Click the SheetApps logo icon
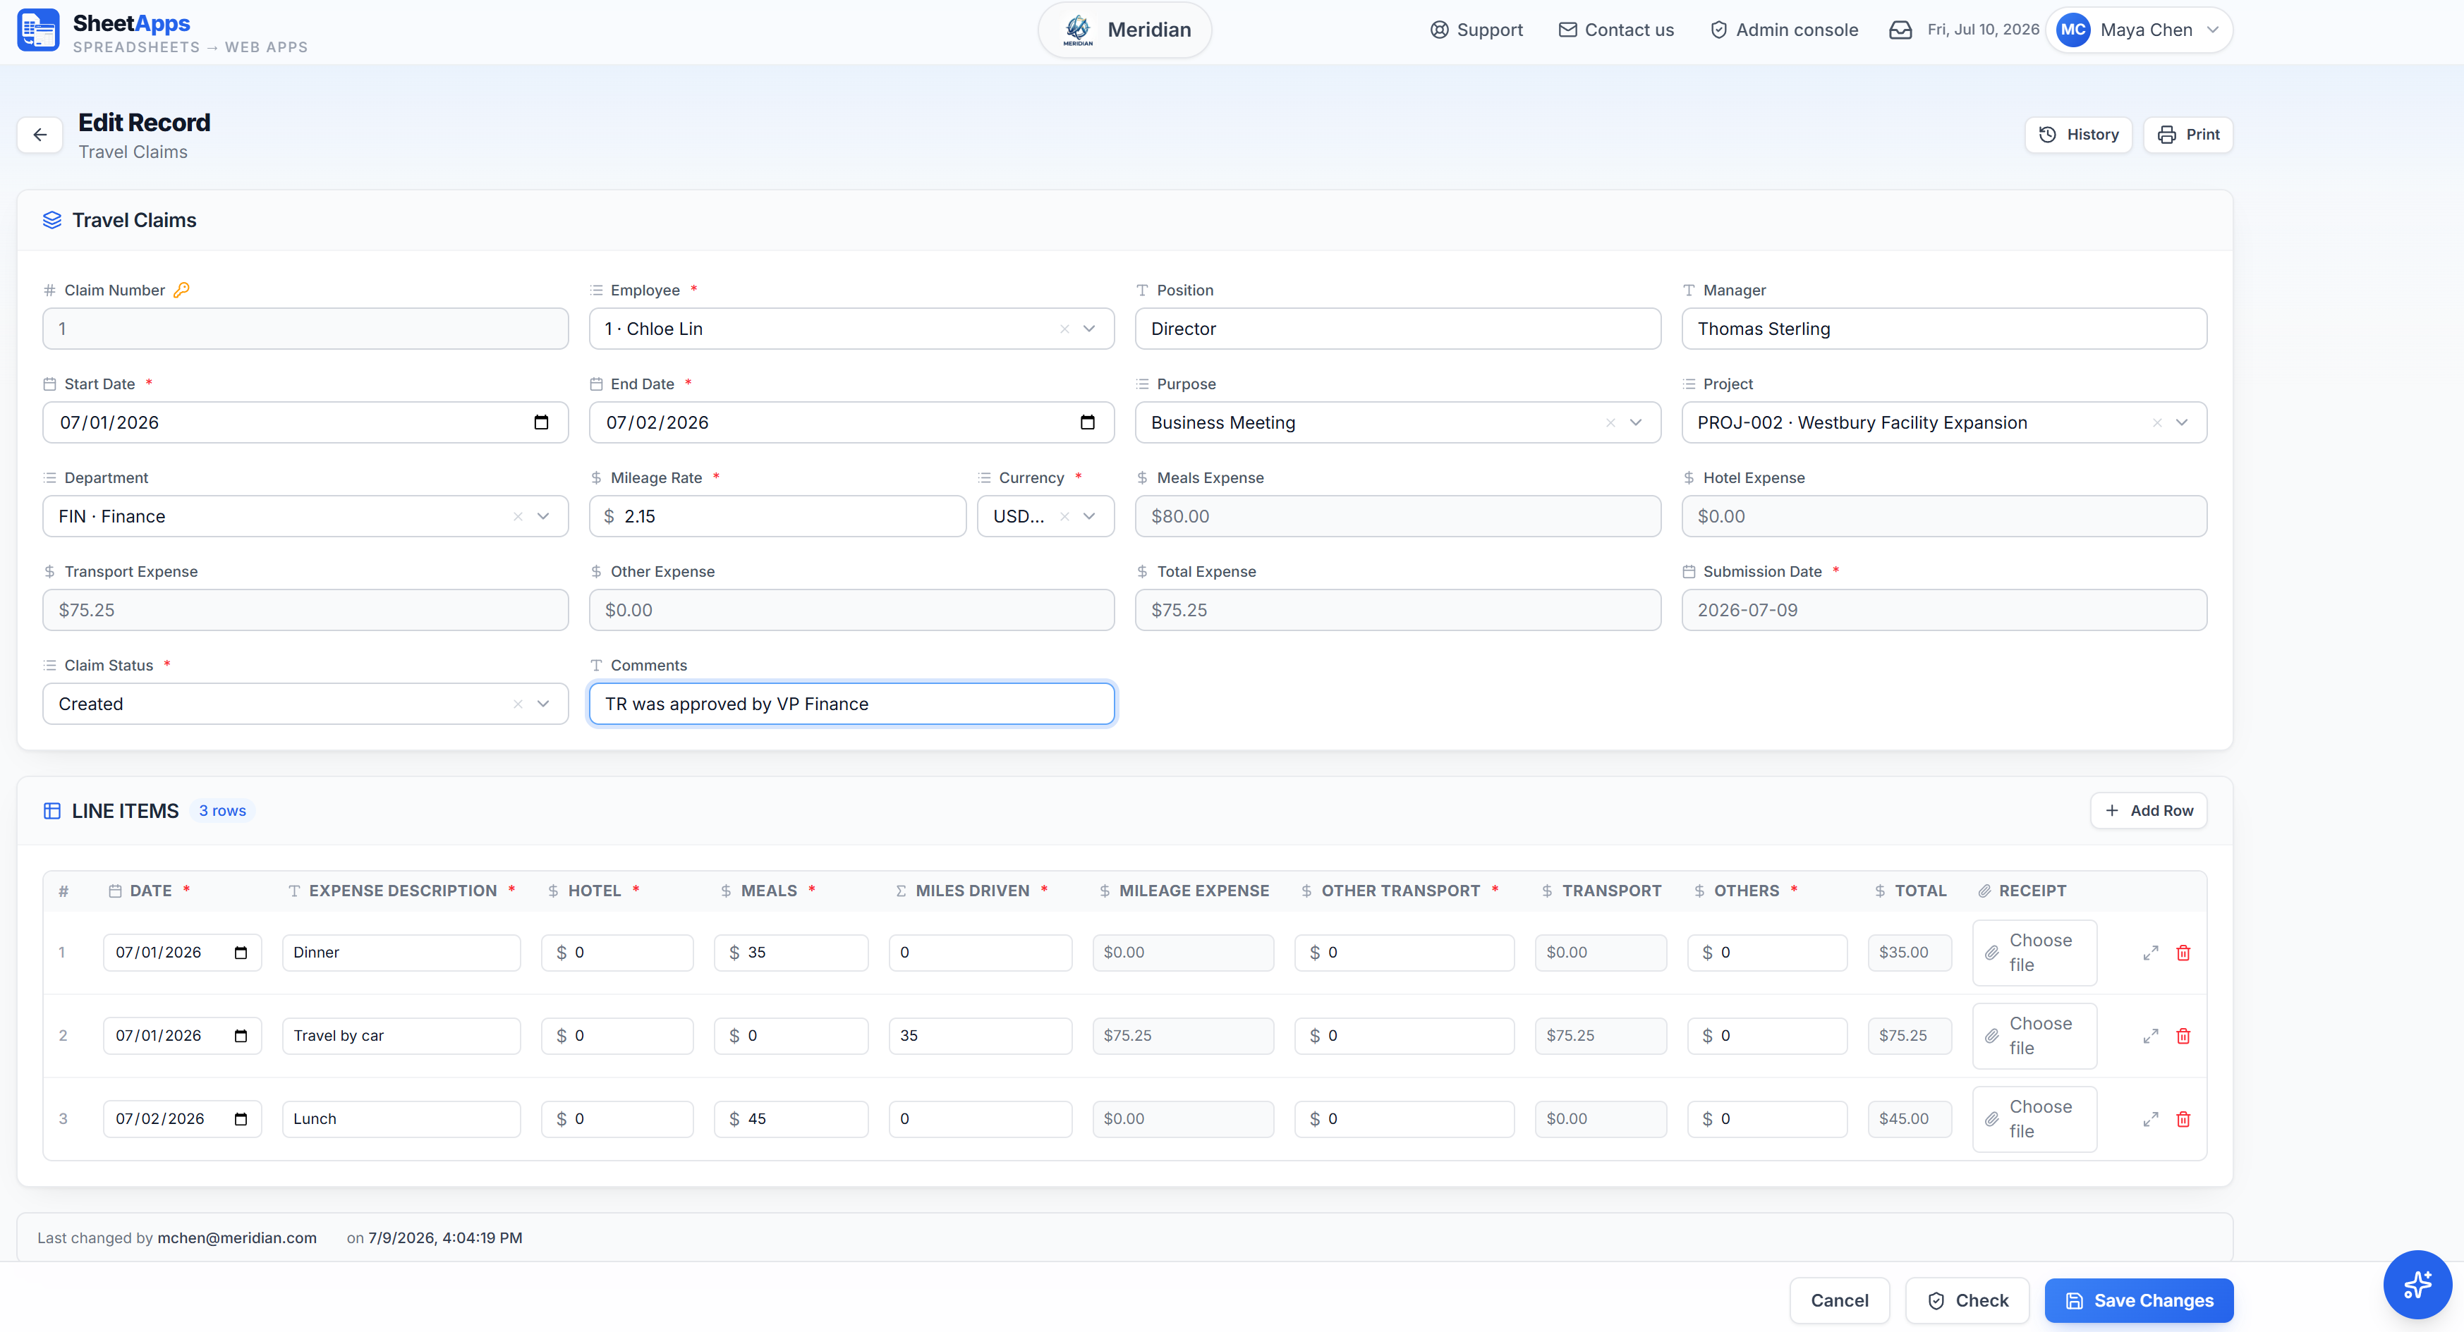Viewport: 2464px width, 1332px height. coord(38,30)
